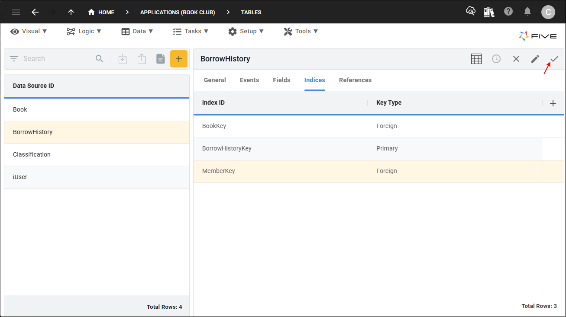The height and width of the screenshot is (317, 566).
Task: Click the back arrow in the top bar
Action: click(x=35, y=12)
